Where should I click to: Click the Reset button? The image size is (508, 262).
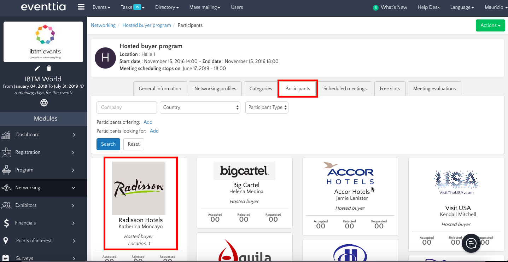[134, 144]
